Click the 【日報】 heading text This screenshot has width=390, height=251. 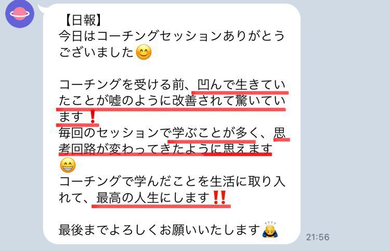(x=83, y=20)
